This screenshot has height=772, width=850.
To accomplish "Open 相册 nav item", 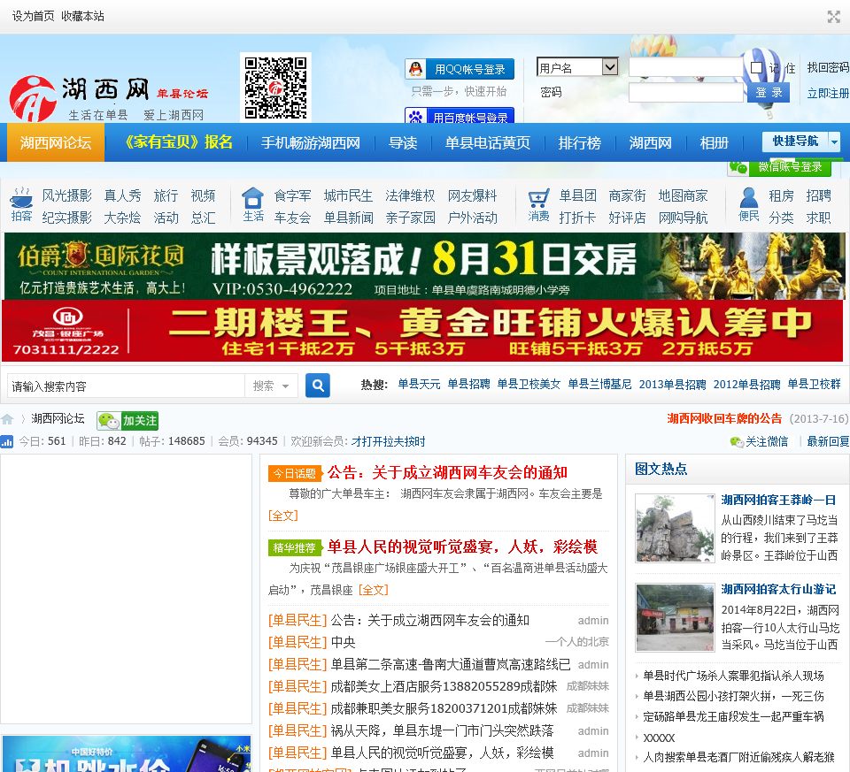I will [714, 143].
